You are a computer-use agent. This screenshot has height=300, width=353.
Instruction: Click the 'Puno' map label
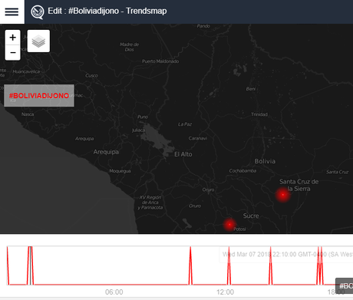click(x=143, y=117)
